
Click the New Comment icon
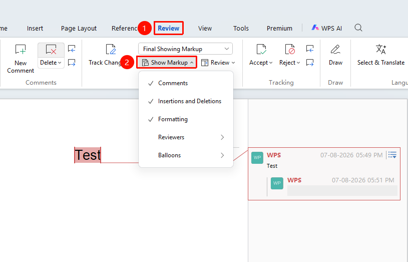click(21, 49)
